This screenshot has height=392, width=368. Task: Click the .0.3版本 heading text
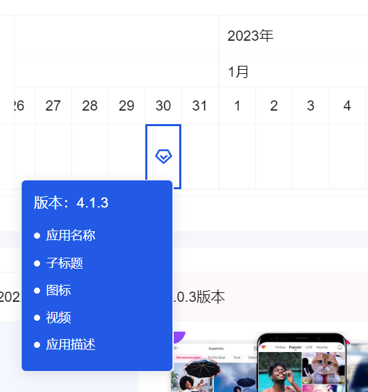tap(199, 297)
